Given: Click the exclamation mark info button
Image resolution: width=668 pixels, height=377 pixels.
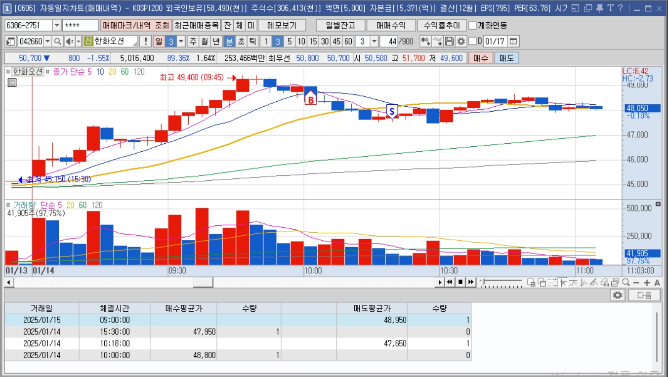Looking at the screenshot, I should tap(145, 42).
